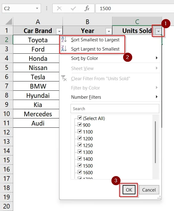Select row 12 header

[6, 132]
